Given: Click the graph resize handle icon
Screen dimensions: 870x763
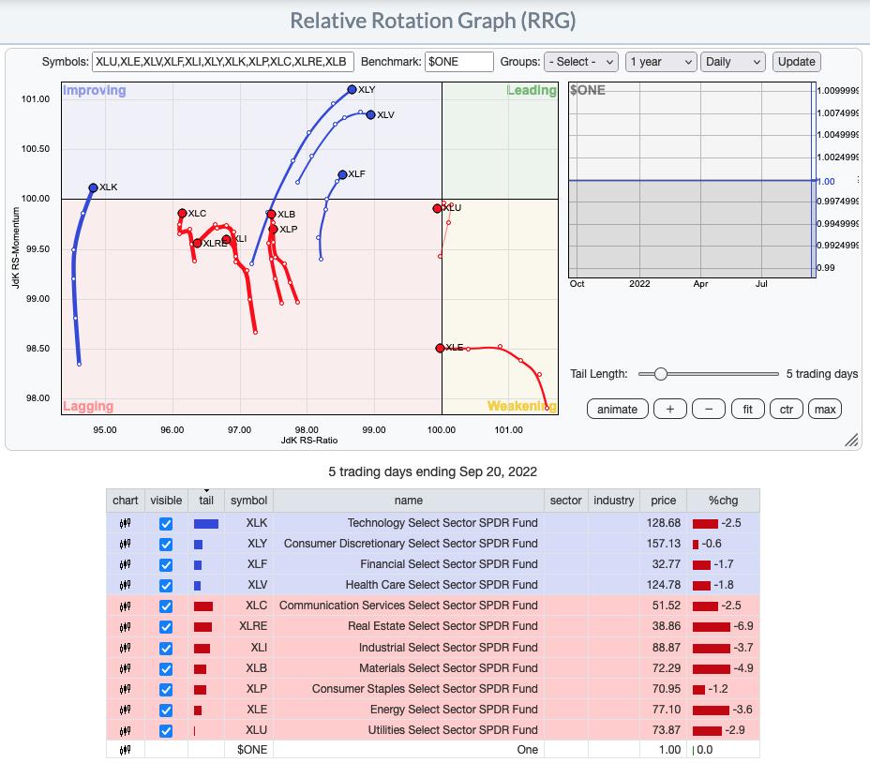Looking at the screenshot, I should coord(851,440).
